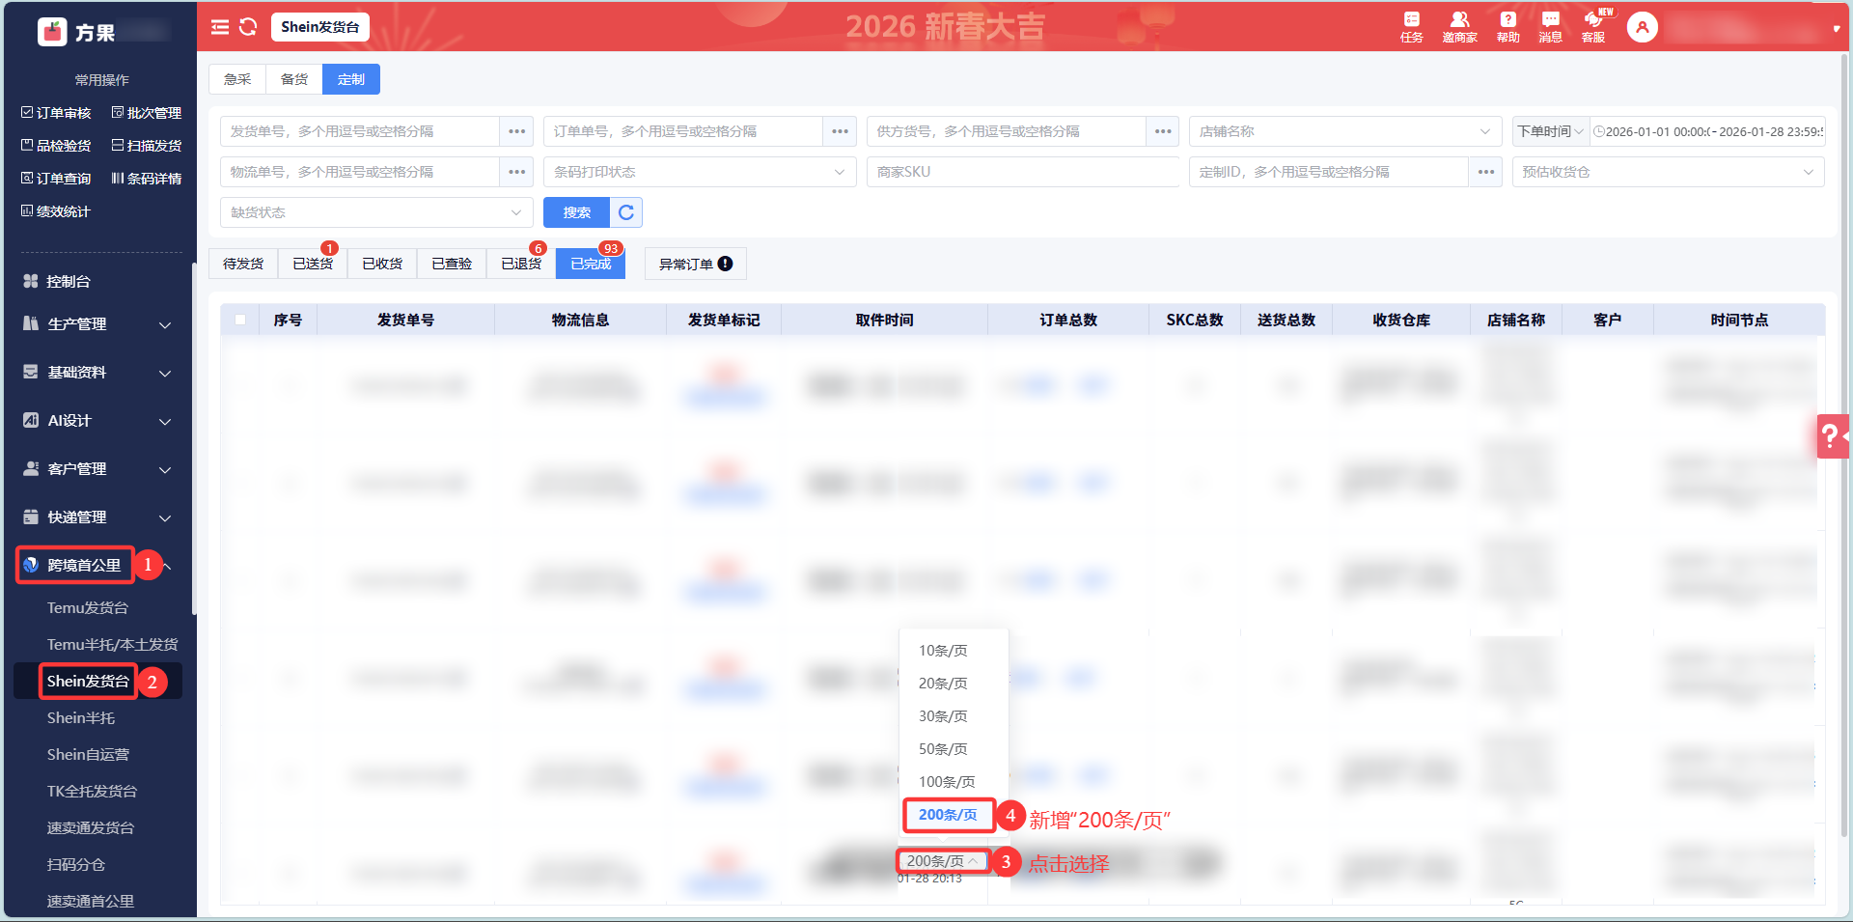
Task: Click the 搜索 search button
Action: (x=577, y=212)
